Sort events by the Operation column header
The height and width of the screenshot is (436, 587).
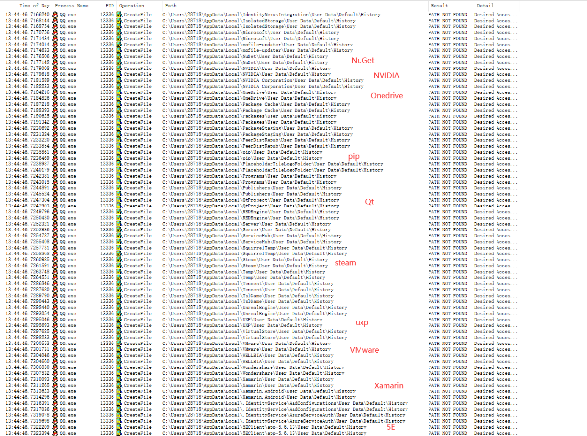click(132, 6)
